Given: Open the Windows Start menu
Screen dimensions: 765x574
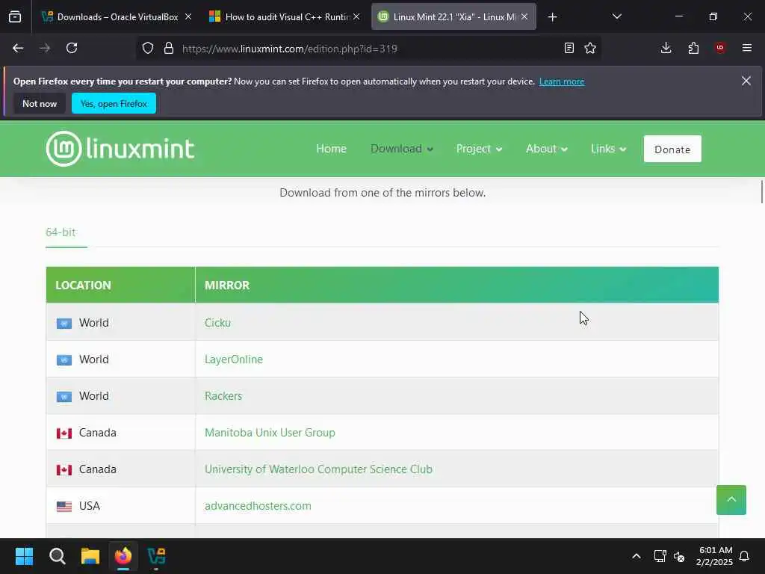Looking at the screenshot, I should click(25, 556).
